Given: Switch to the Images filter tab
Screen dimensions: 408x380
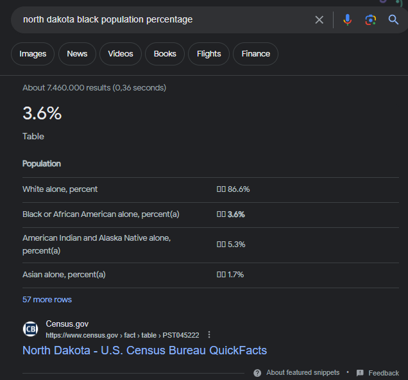Looking at the screenshot, I should (33, 54).
